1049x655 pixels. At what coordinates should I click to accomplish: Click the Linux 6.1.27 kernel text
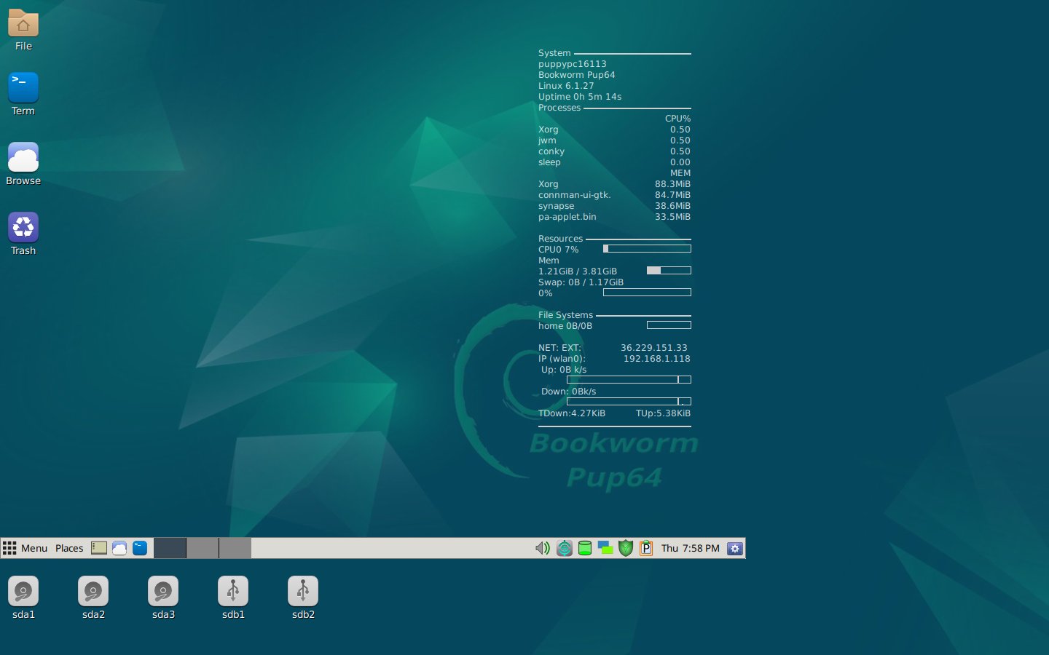click(566, 86)
